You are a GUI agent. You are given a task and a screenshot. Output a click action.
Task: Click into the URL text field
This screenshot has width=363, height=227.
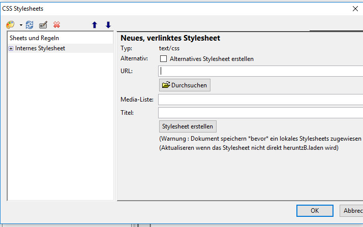tap(260, 71)
